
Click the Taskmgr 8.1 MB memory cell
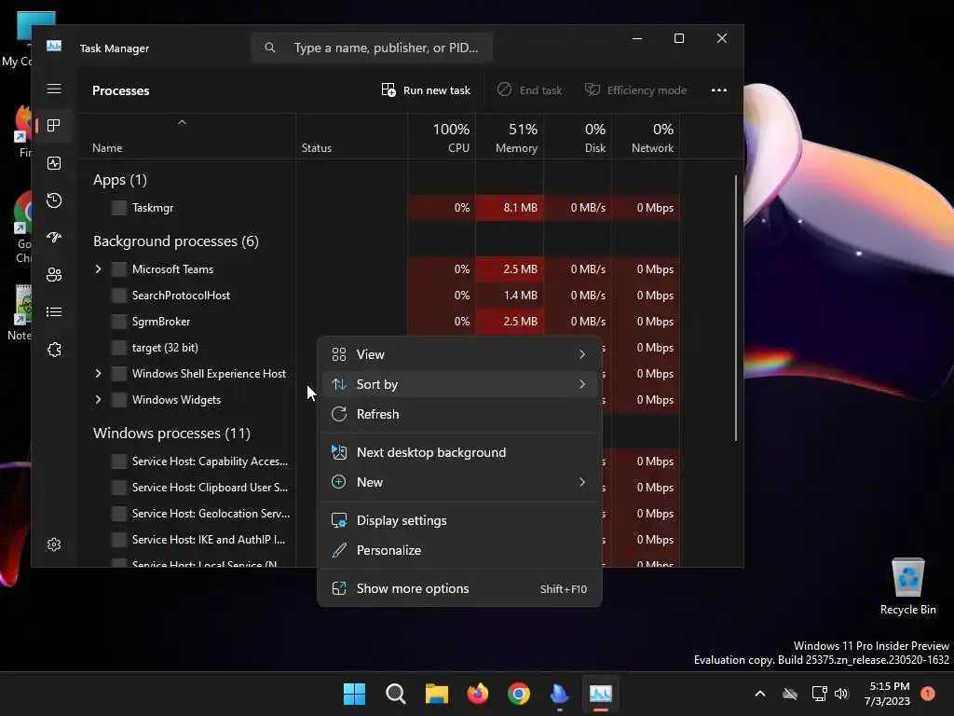coord(510,208)
